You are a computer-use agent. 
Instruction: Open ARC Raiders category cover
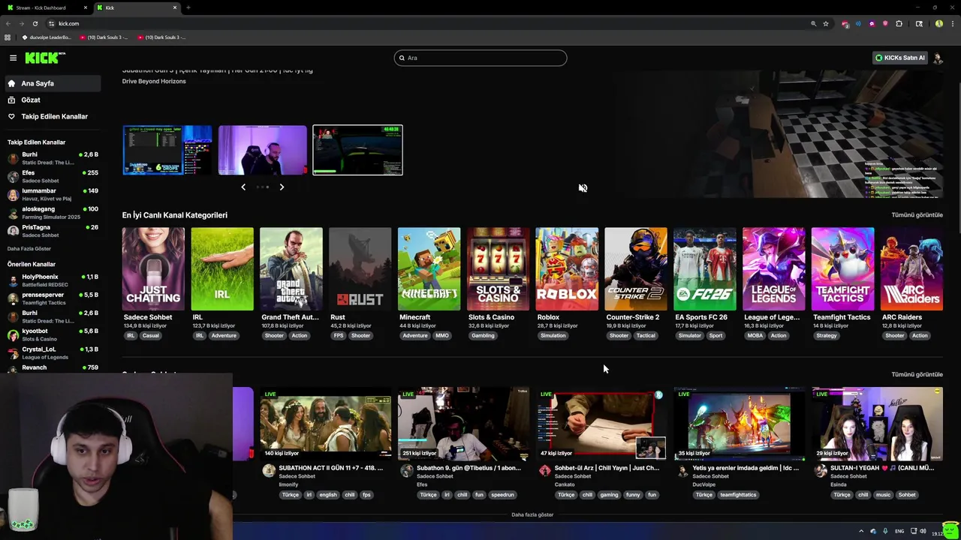(912, 269)
